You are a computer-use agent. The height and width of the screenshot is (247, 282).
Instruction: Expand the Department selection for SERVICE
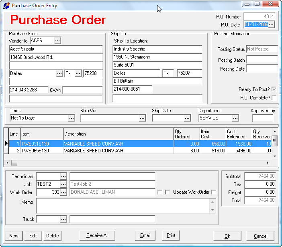235,118
